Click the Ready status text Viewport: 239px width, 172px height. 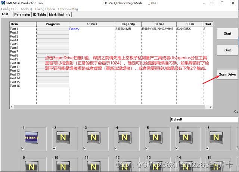pyautogui.click(x=74, y=29)
